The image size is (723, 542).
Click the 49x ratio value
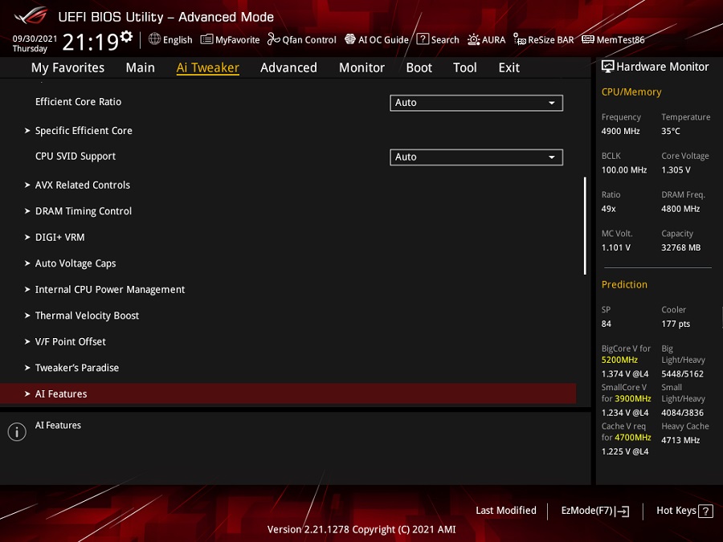coord(609,209)
